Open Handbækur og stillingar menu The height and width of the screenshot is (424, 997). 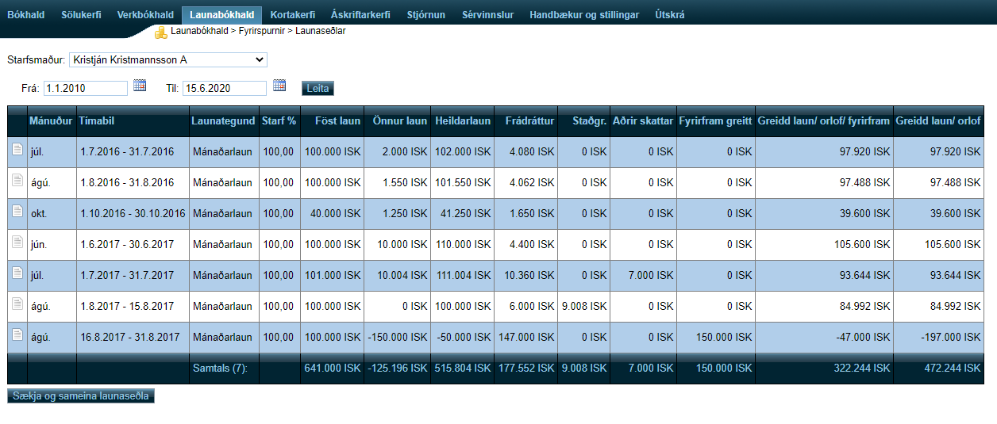click(x=584, y=15)
